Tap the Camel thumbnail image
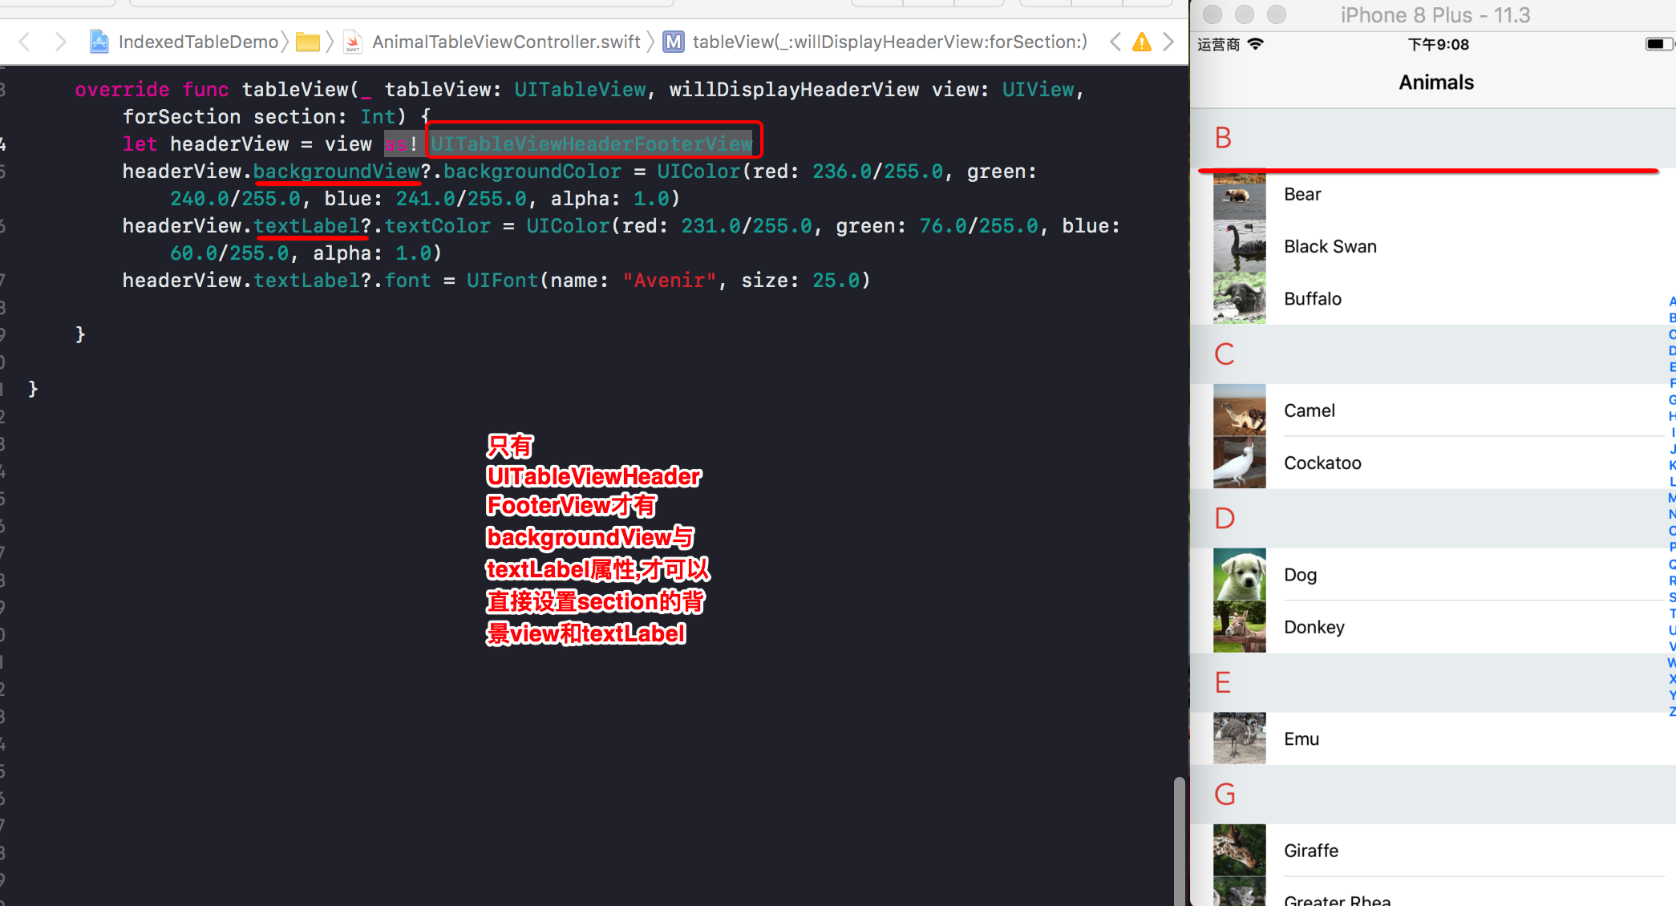This screenshot has width=1676, height=906. tap(1239, 411)
